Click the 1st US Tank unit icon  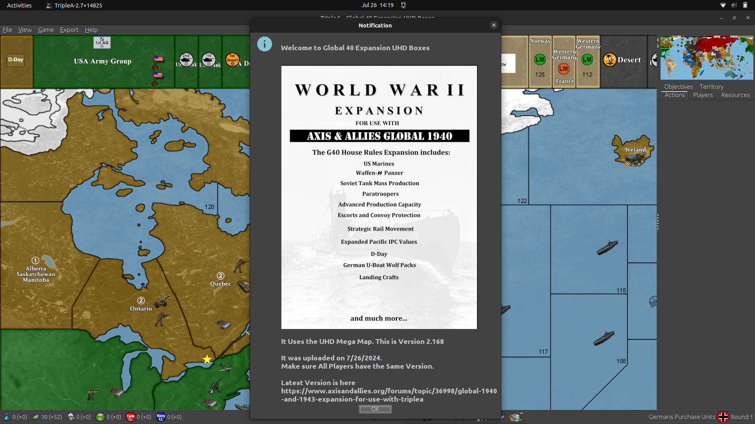pos(209,60)
